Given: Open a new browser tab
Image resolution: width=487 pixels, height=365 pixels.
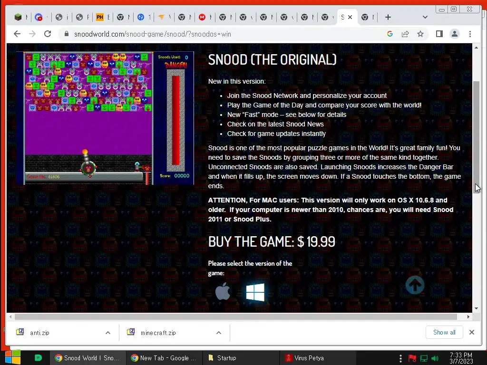Looking at the screenshot, I should [x=388, y=18].
